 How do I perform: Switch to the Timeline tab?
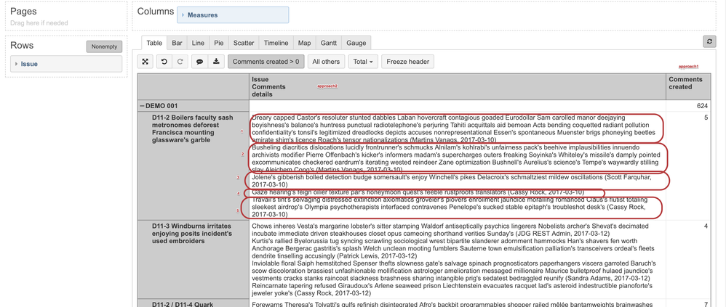coord(276,43)
